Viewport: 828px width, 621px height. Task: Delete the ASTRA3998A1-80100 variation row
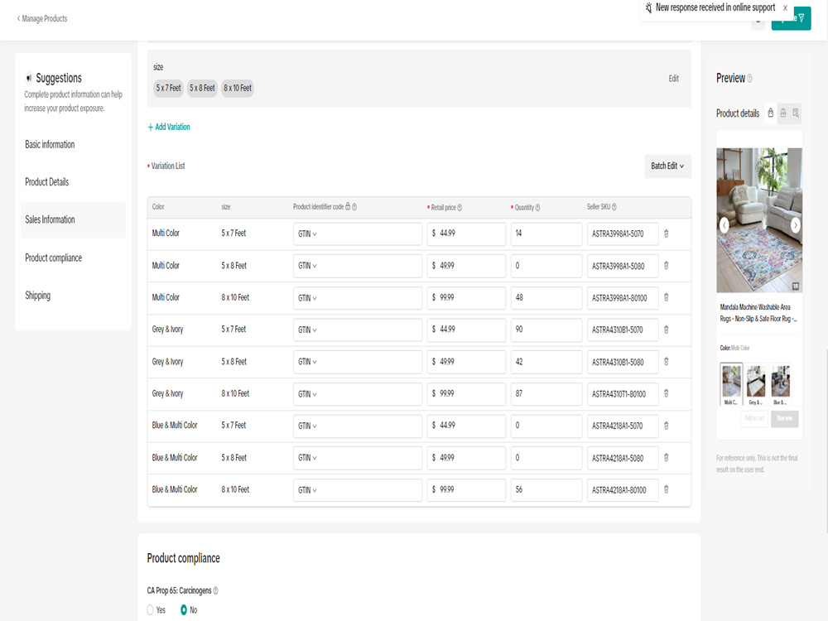[666, 297]
